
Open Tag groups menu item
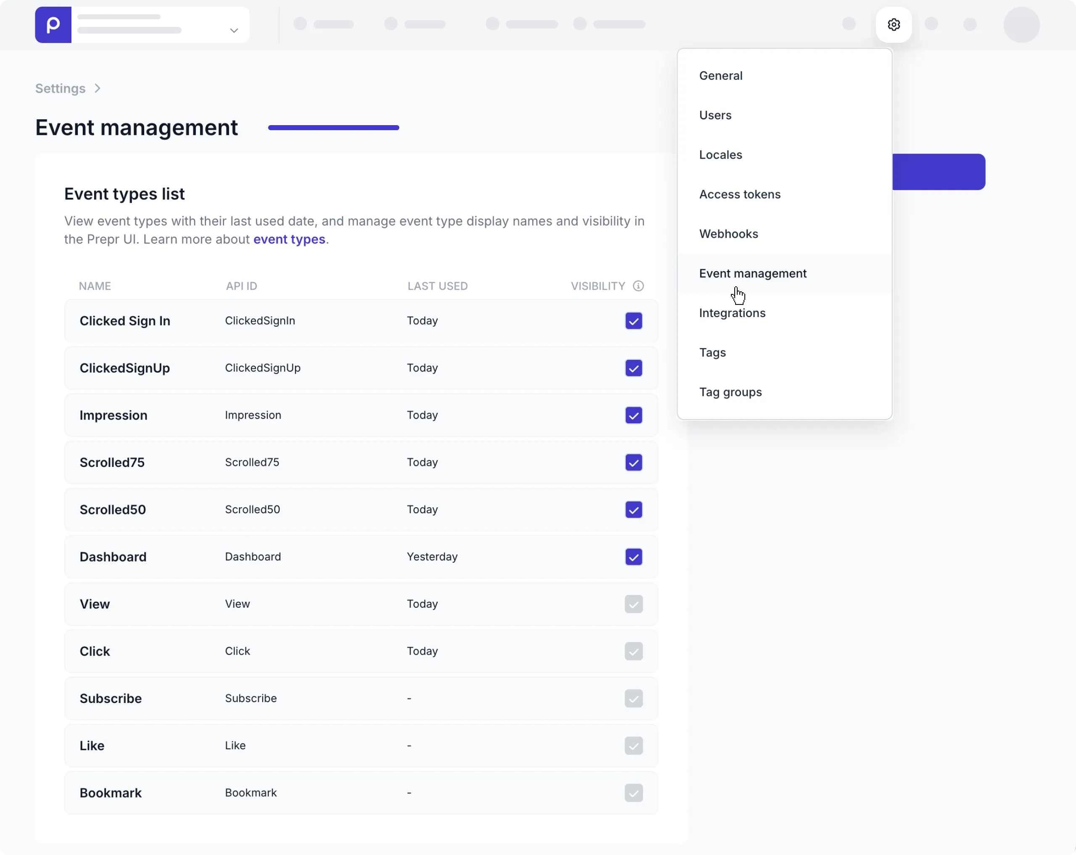(x=730, y=392)
